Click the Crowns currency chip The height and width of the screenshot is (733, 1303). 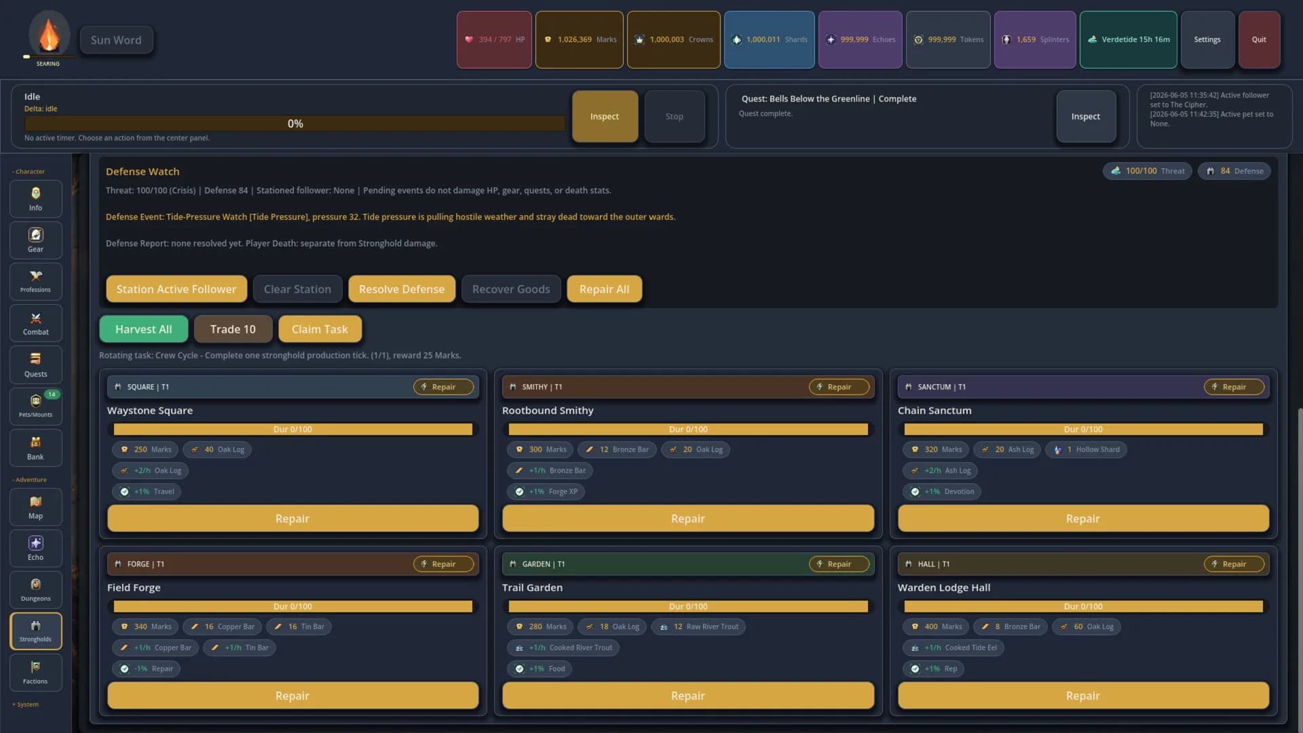tap(674, 39)
